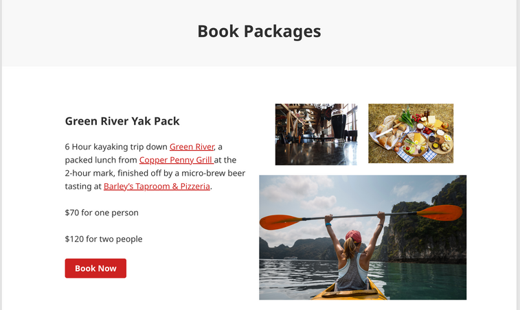Open the taproom bar interior photo
The width and height of the screenshot is (520, 310).
click(x=316, y=134)
